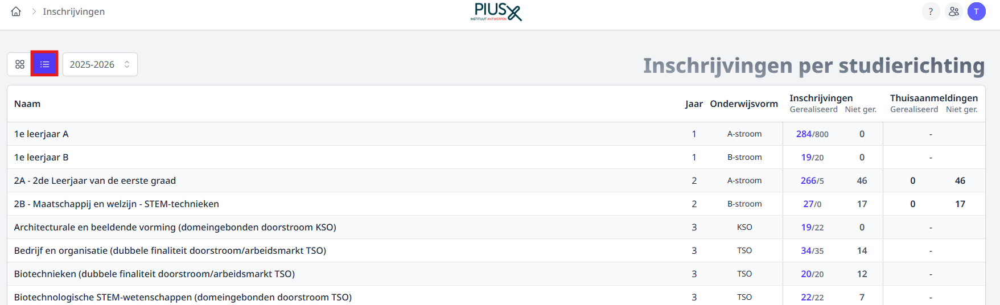
Task: Open the users group icon
Action: (953, 11)
